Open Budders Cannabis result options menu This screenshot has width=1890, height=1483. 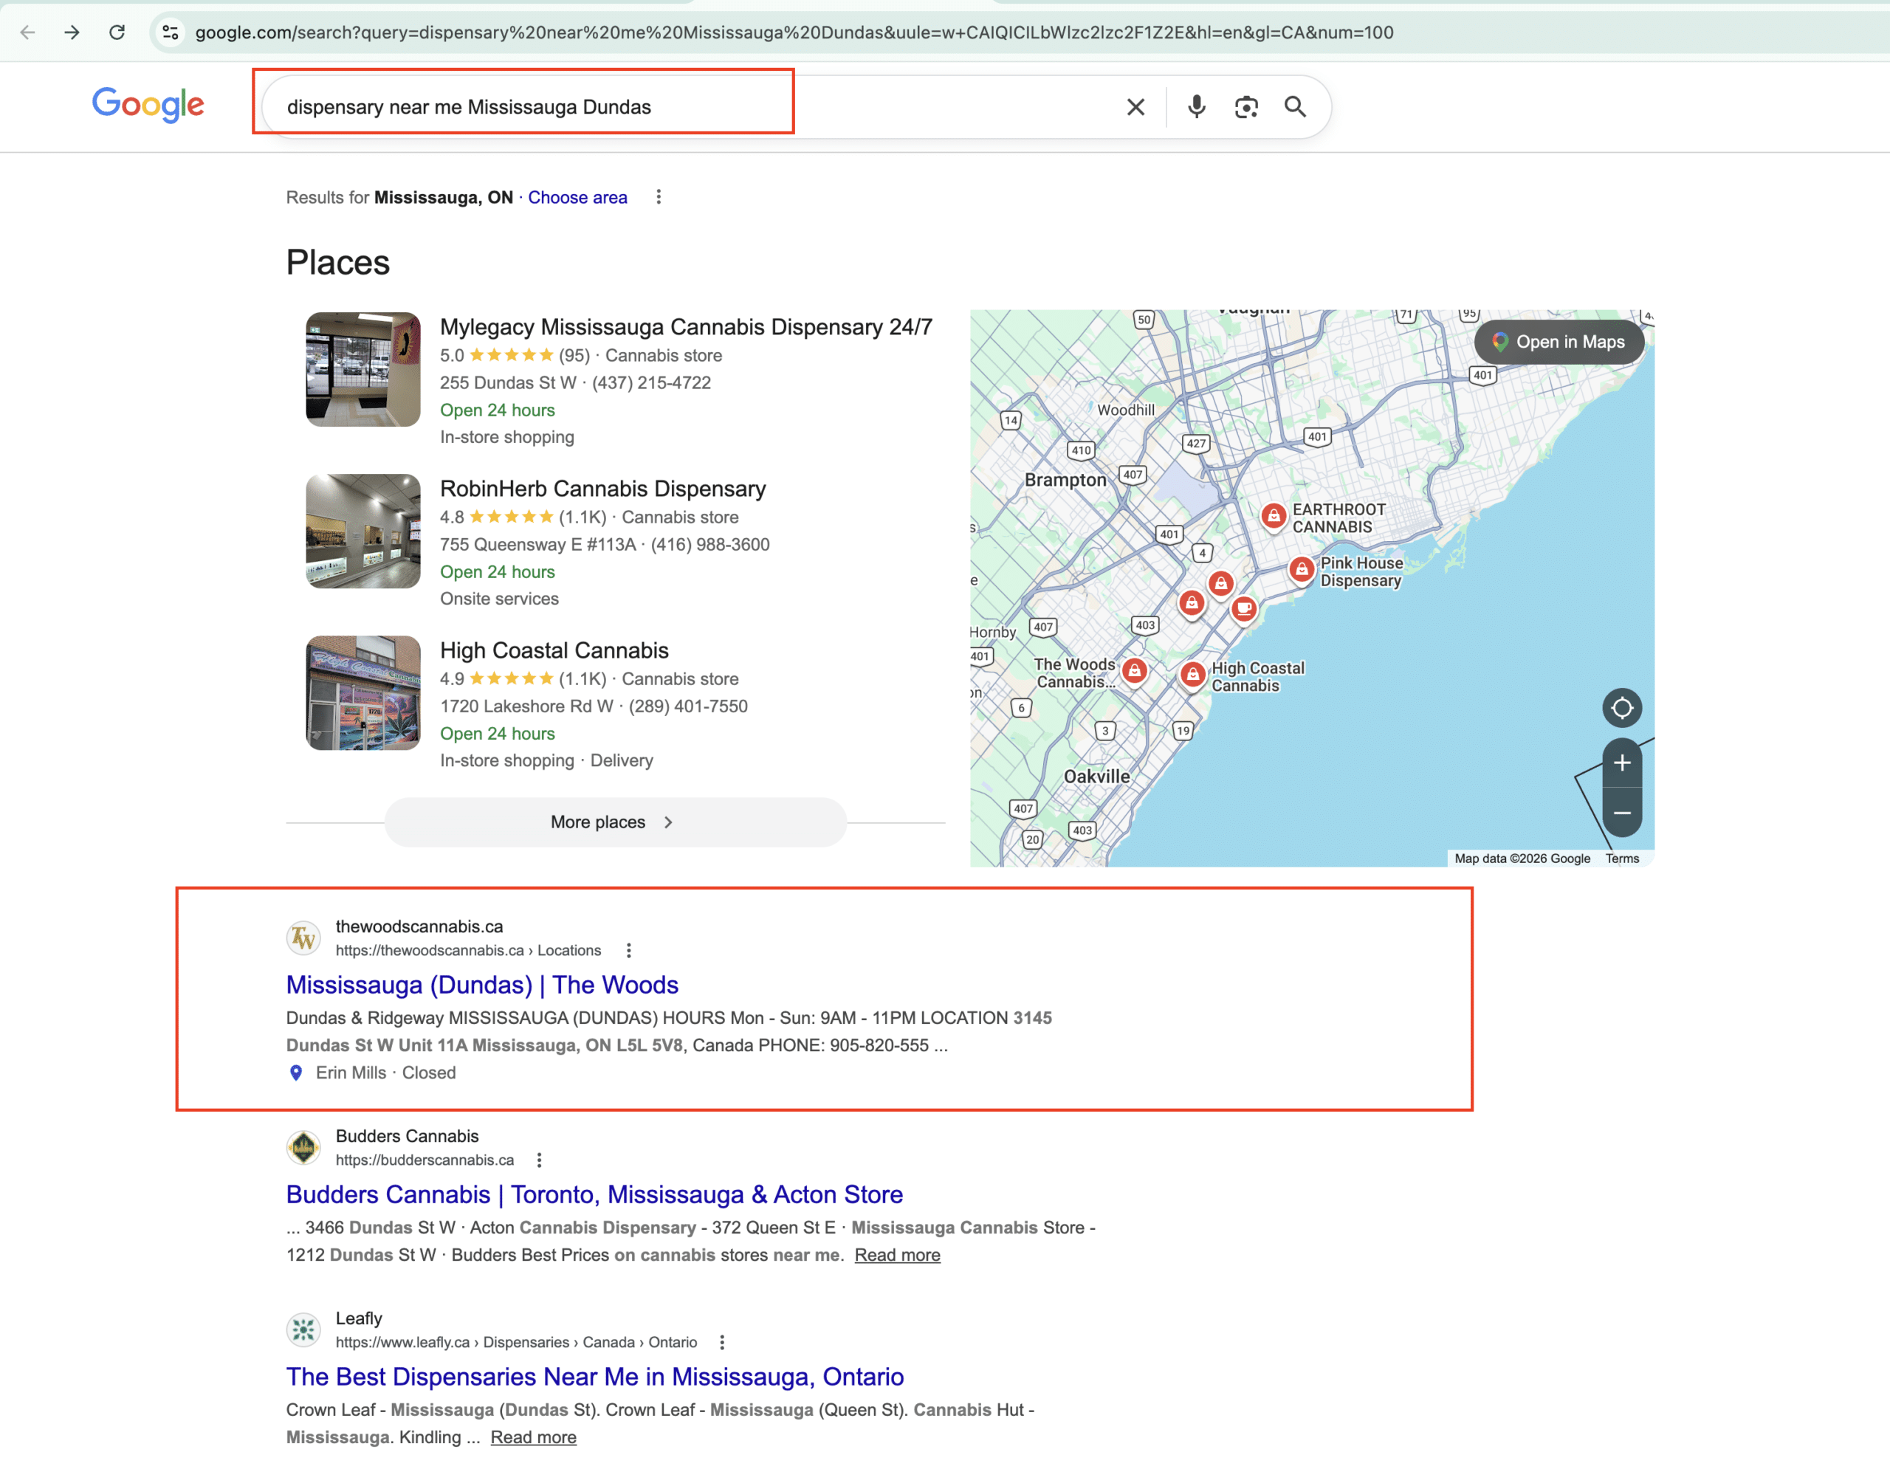(539, 1160)
